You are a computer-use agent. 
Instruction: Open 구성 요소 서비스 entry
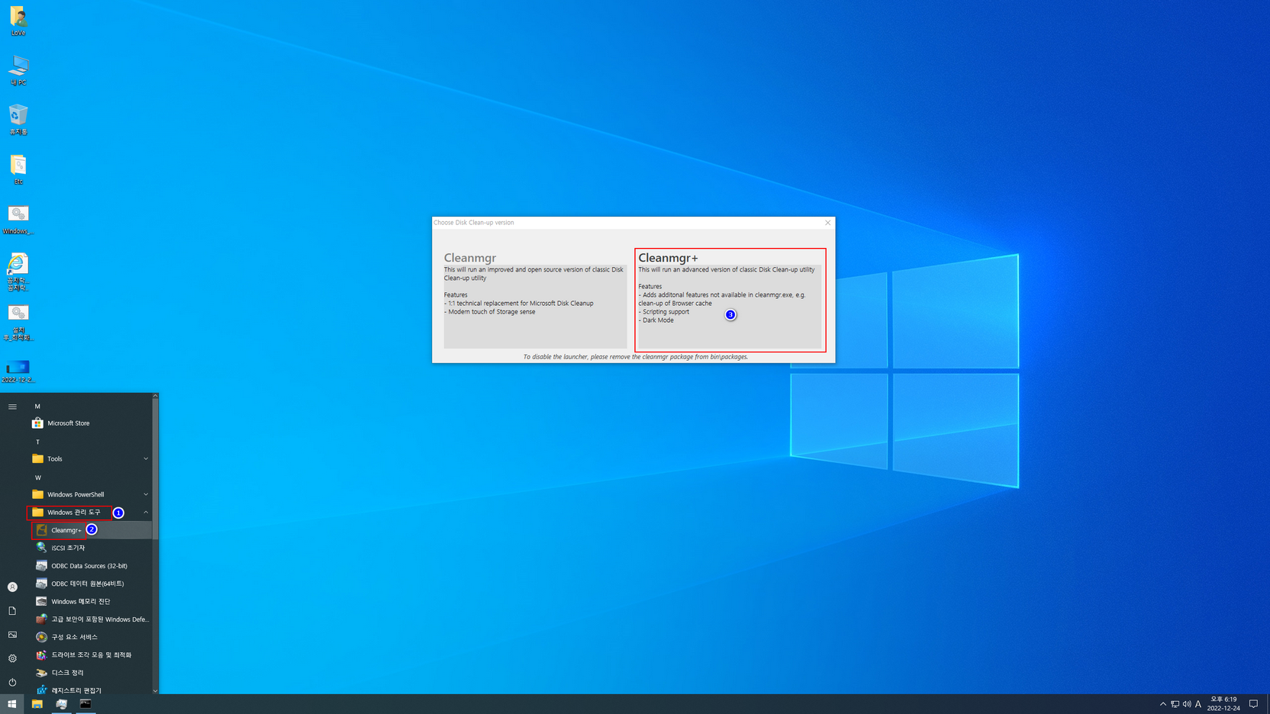[x=90, y=637]
